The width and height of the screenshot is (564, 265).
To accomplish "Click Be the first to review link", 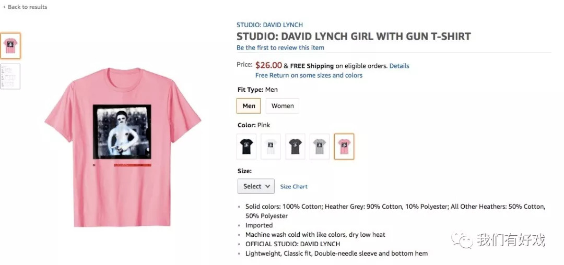I will (280, 47).
